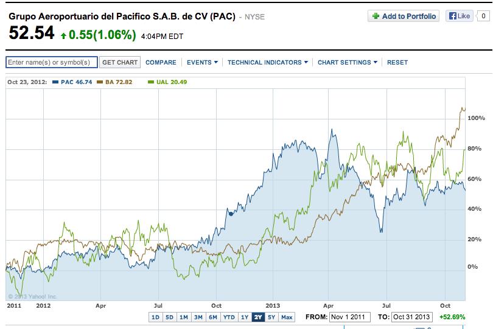Click the Add to Portfolio button label
Screen dimensions: 493x329
click(x=409, y=16)
